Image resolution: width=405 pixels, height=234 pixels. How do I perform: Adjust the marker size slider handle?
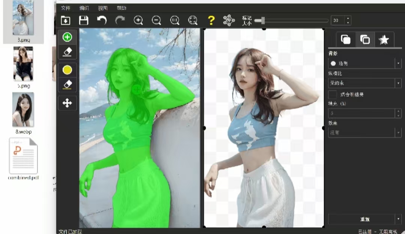(x=263, y=21)
